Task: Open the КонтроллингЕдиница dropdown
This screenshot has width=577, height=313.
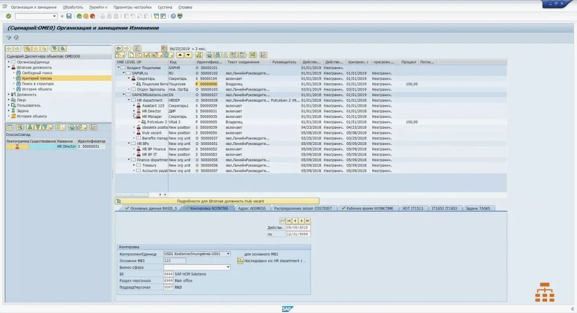Action: (x=228, y=254)
